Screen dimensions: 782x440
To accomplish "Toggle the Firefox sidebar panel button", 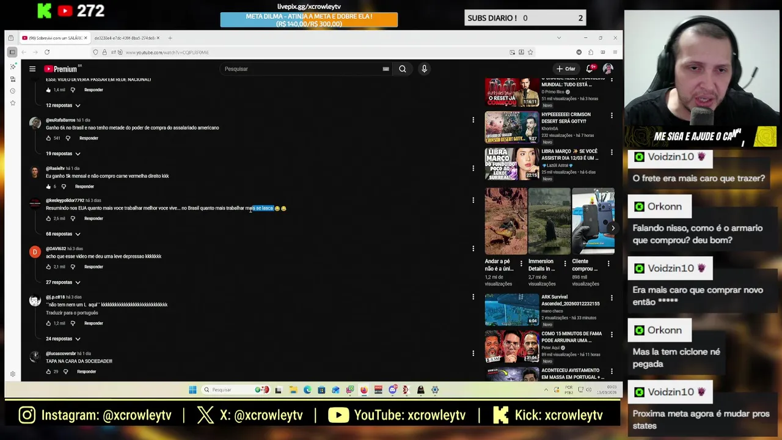I will pyautogui.click(x=12, y=53).
